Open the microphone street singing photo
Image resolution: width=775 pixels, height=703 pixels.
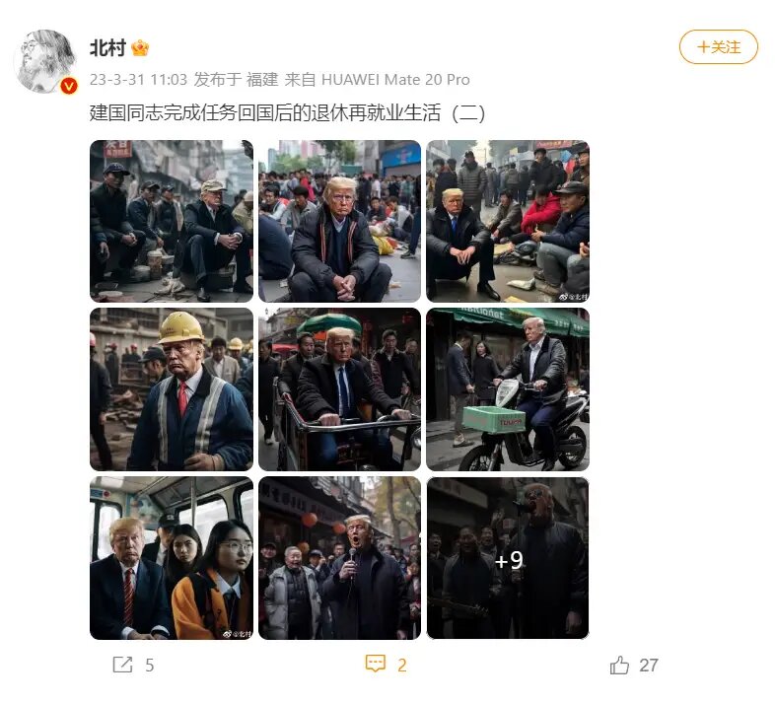[339, 558]
